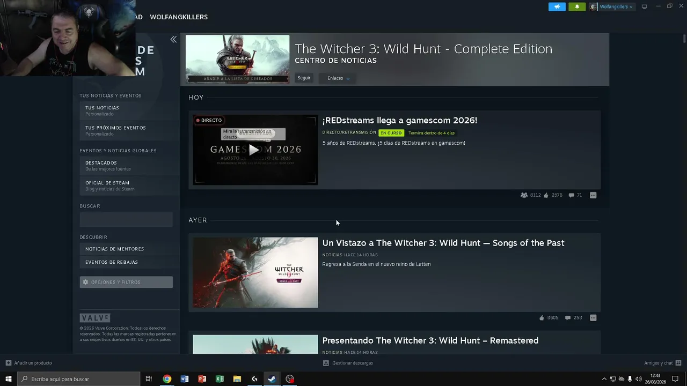This screenshot has height=386, width=687.
Task: Open Logitech G HUB from the taskbar
Action: click(254, 379)
